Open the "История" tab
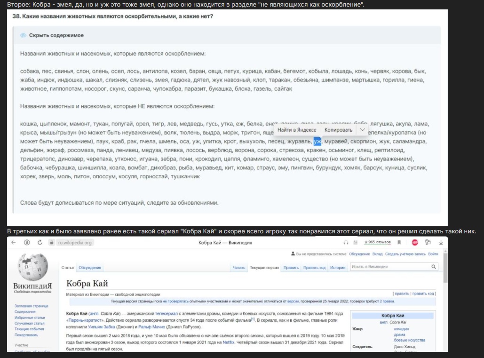Screen dimensions: 484x358 tap(337, 268)
